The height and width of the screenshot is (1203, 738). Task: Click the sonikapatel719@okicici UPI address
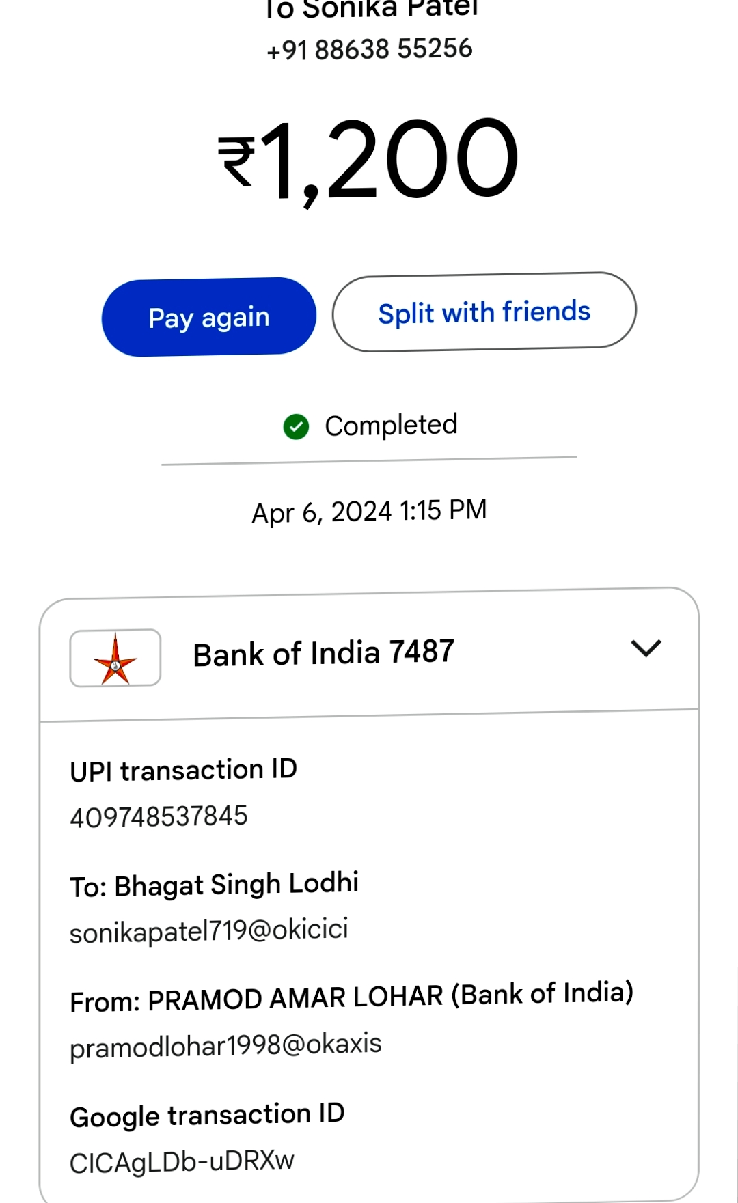pyautogui.click(x=209, y=930)
